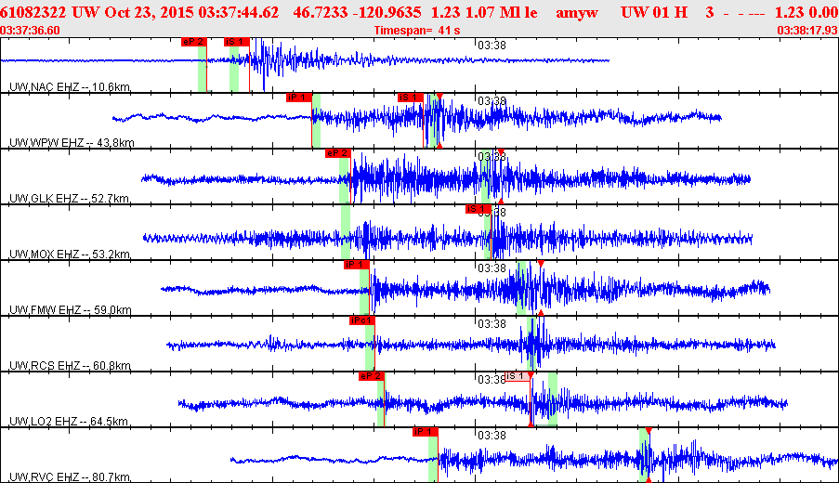Click the P pick flag on FMW trace
This screenshot has height=483, width=839.
point(357,265)
